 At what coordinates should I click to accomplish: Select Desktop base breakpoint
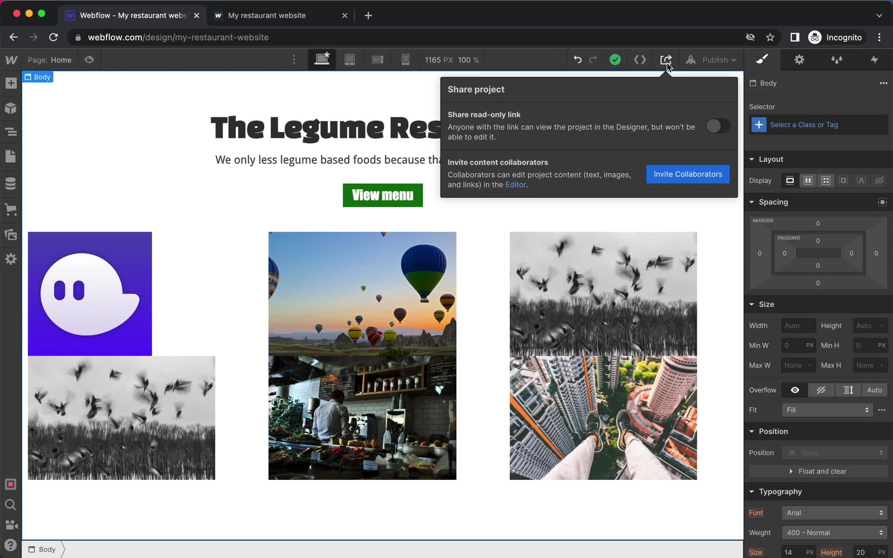click(322, 60)
